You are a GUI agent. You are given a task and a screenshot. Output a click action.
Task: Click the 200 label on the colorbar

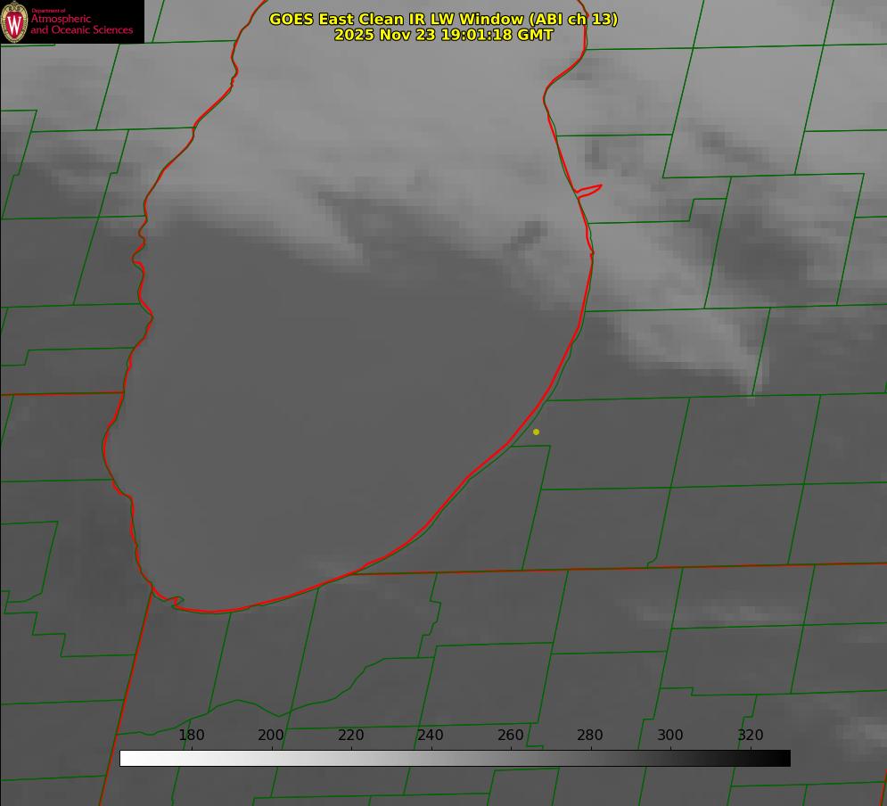point(271,735)
